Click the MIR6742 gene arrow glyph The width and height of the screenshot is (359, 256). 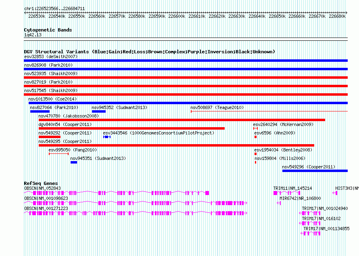[x=279, y=203]
